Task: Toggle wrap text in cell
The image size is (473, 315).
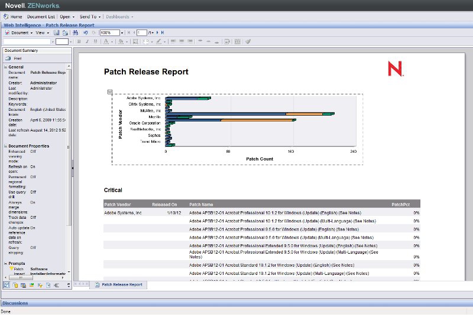Action: pos(227,41)
